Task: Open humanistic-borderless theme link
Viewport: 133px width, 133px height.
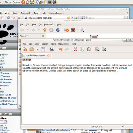Action: click(x=56, y=130)
